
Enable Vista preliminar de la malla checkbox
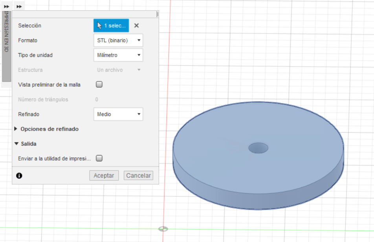click(99, 84)
